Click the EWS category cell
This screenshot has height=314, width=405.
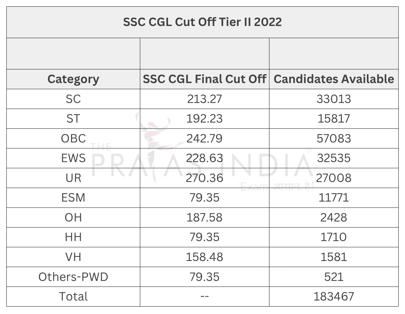click(73, 158)
